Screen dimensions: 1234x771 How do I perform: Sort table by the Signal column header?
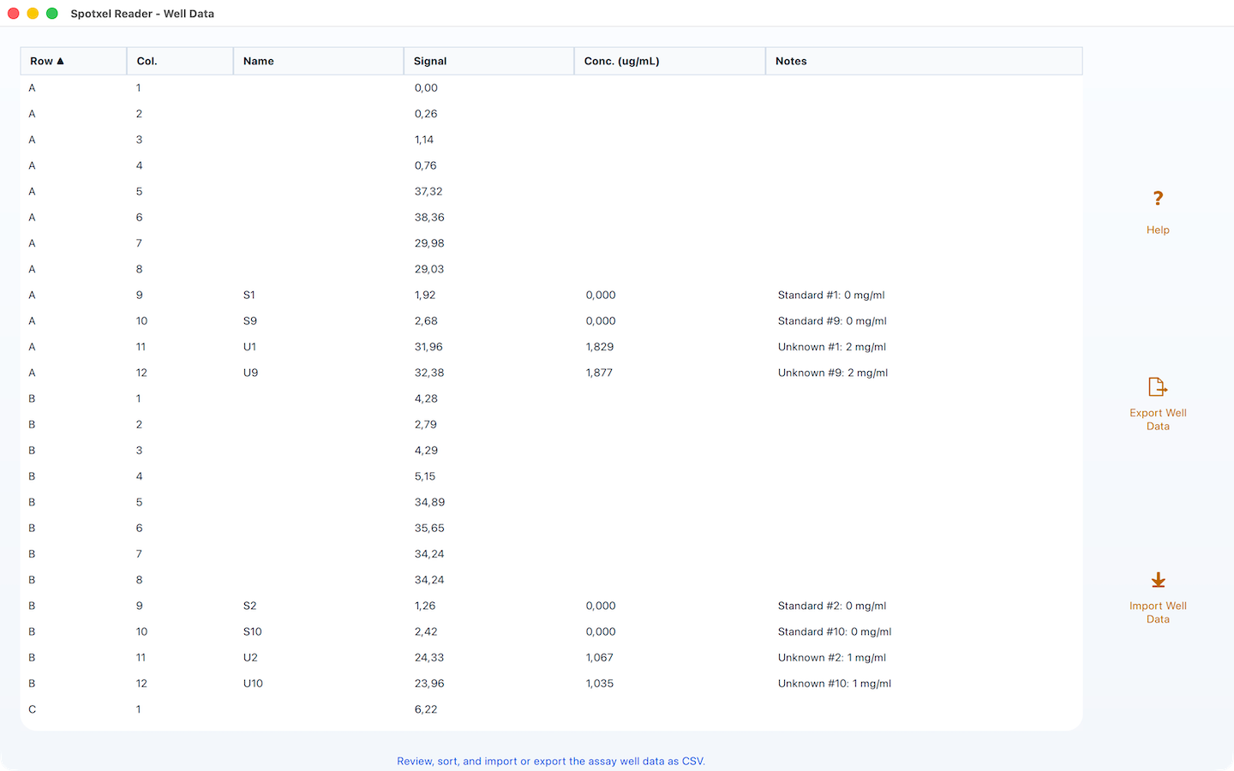[488, 61]
